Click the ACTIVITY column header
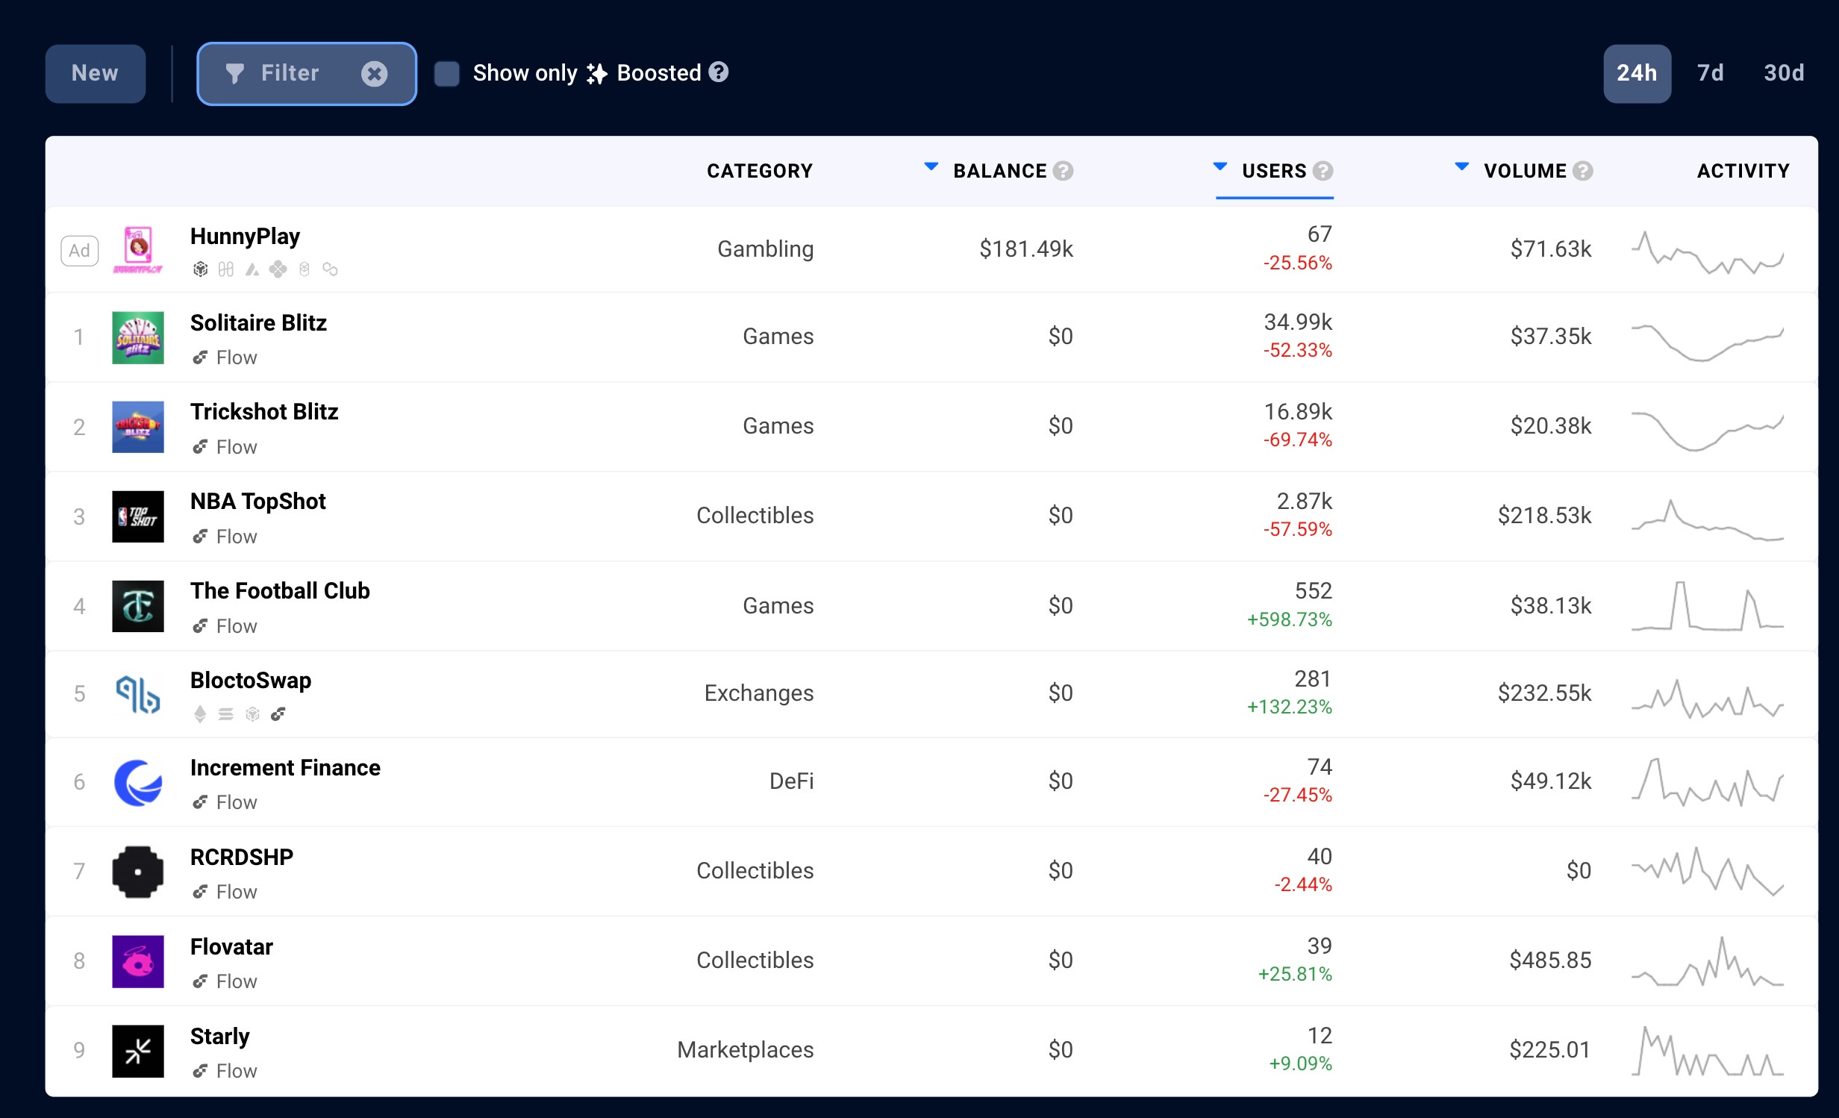The width and height of the screenshot is (1839, 1118). click(1743, 171)
